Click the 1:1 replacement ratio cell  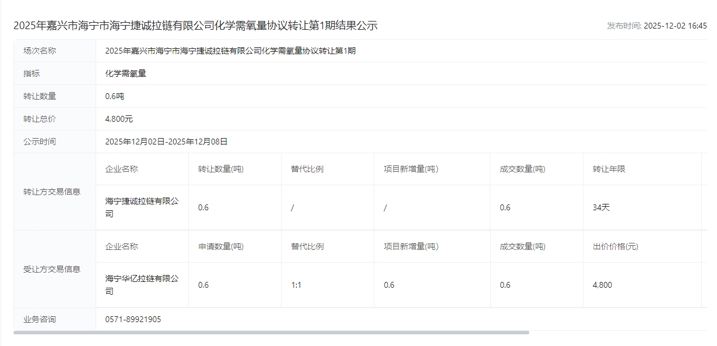[296, 285]
